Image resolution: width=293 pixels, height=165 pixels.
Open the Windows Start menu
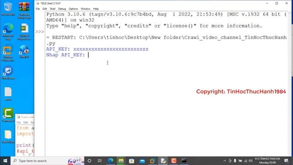(5, 161)
